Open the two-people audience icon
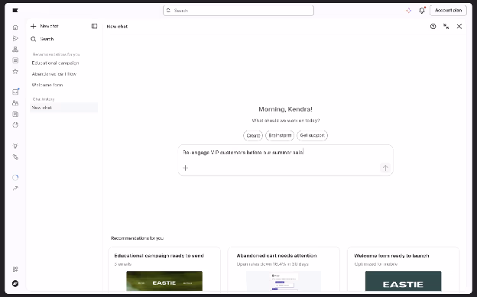This screenshot has width=477, height=297. pyautogui.click(x=15, y=103)
